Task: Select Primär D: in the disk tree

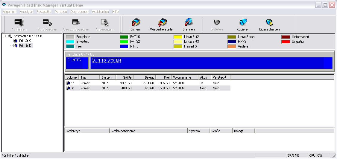Action: 26,45
